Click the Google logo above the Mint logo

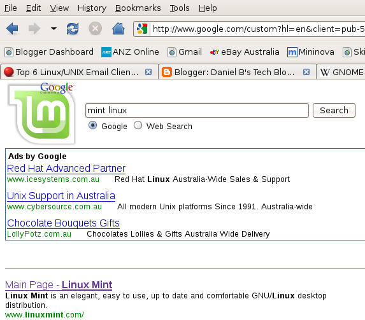click(x=57, y=88)
